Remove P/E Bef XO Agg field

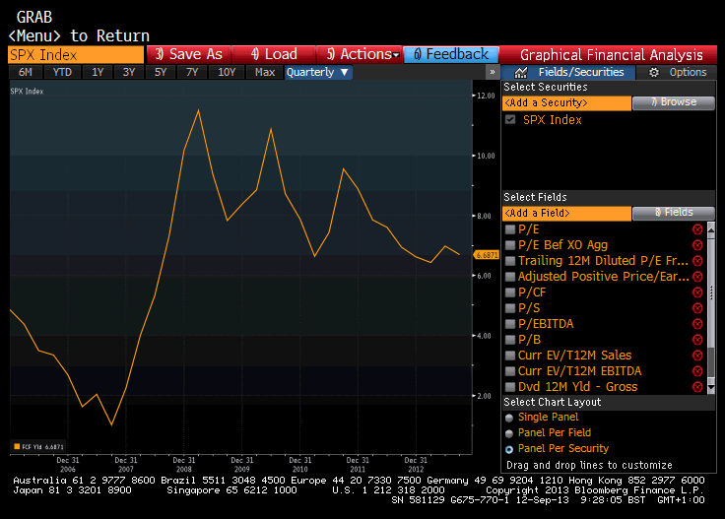click(697, 245)
